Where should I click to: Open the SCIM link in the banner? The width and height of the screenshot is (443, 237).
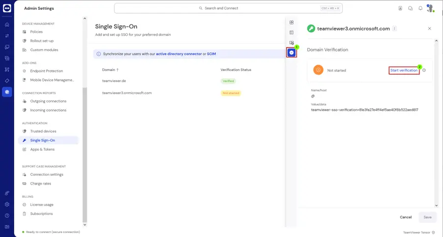click(x=211, y=54)
